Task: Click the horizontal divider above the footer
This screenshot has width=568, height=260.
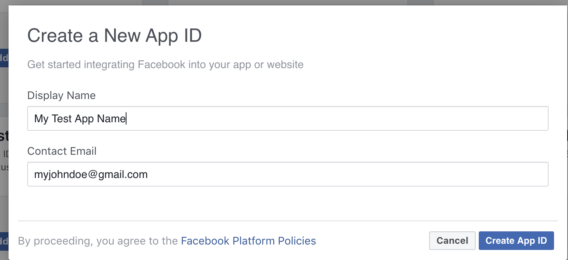Action: tap(287, 221)
